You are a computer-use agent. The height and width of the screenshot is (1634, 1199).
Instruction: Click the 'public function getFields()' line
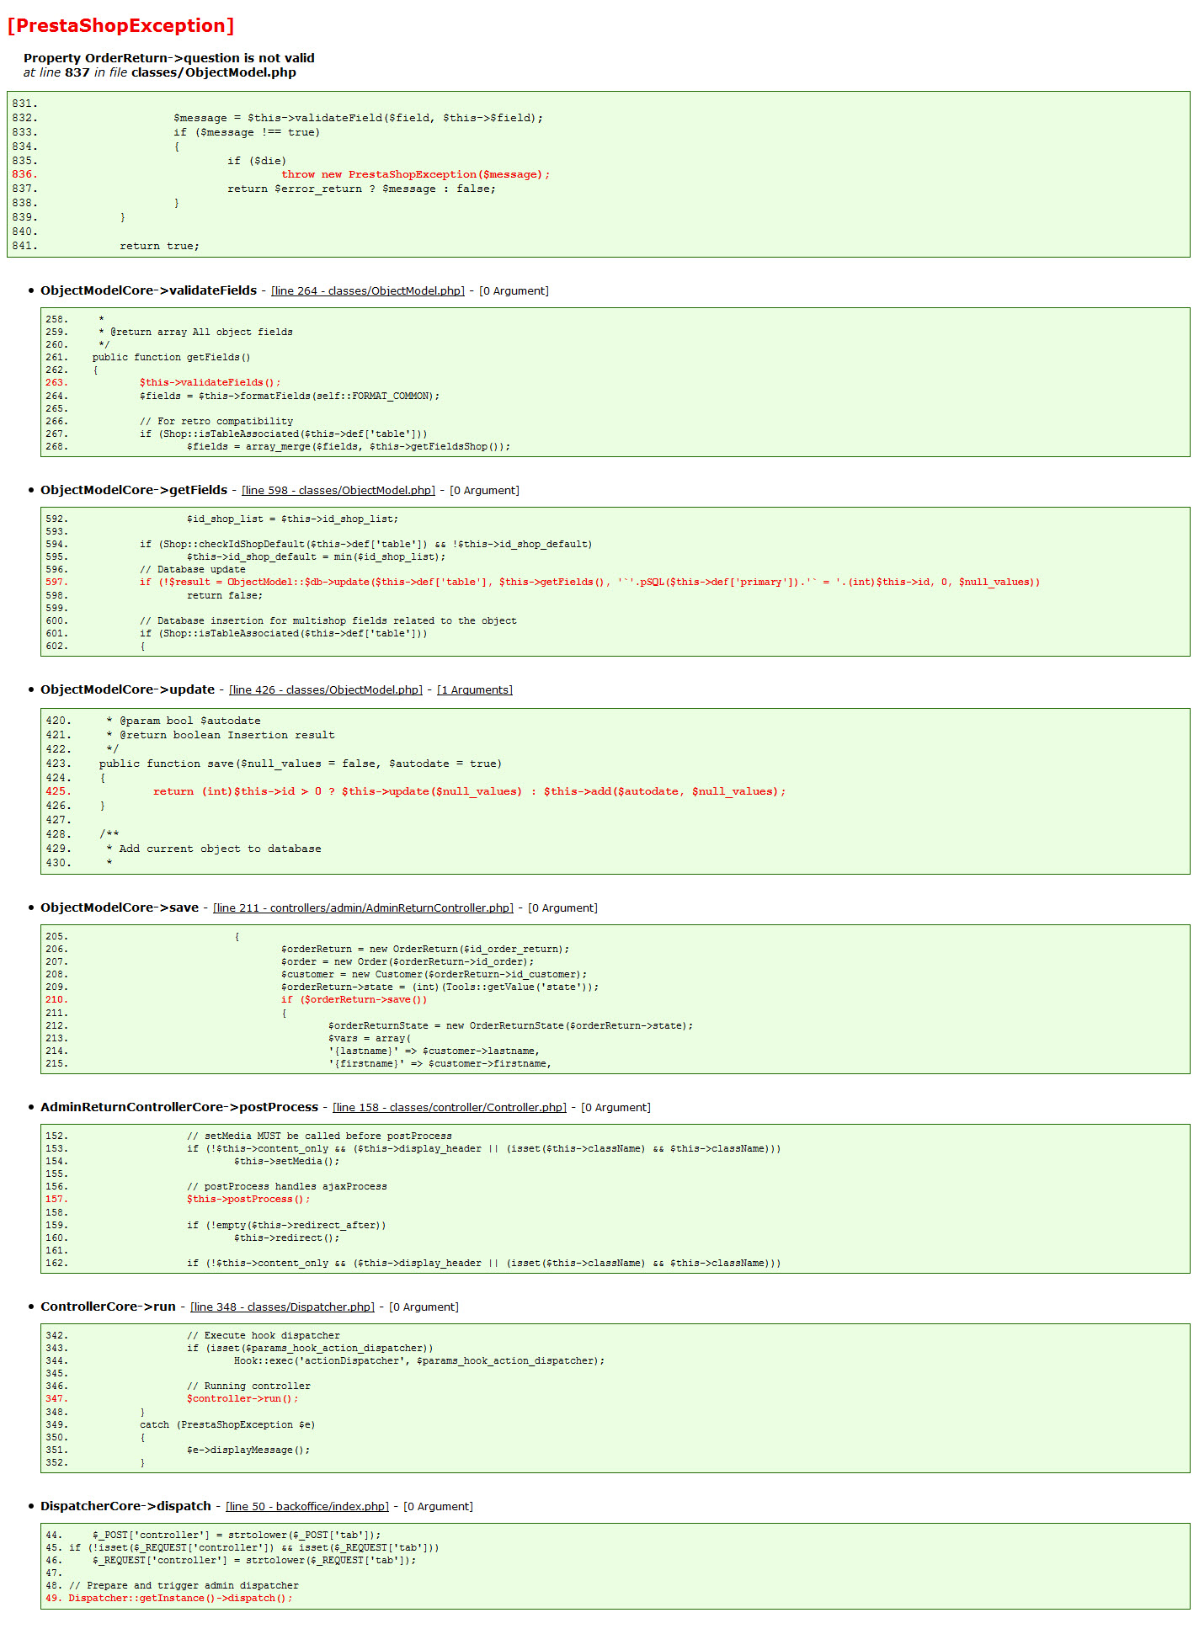[x=172, y=358]
